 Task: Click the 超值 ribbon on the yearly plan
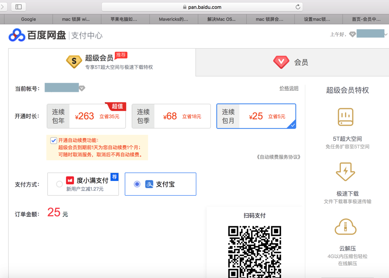click(x=116, y=106)
